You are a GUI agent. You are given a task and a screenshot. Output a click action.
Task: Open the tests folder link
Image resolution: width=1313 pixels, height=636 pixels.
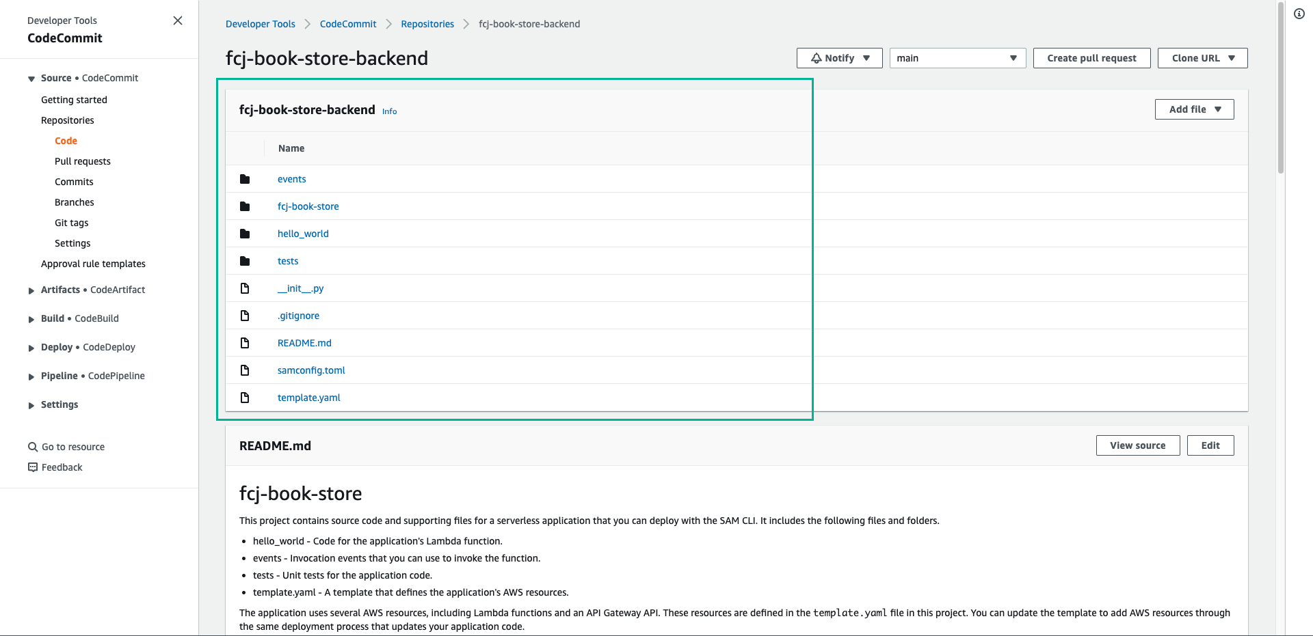[288, 261]
